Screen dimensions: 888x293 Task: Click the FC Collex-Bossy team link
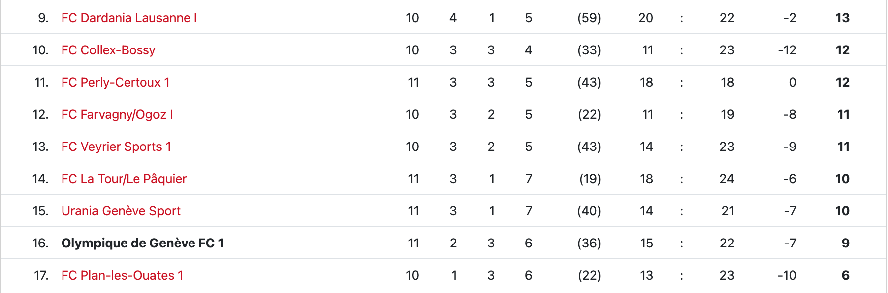coord(108,50)
